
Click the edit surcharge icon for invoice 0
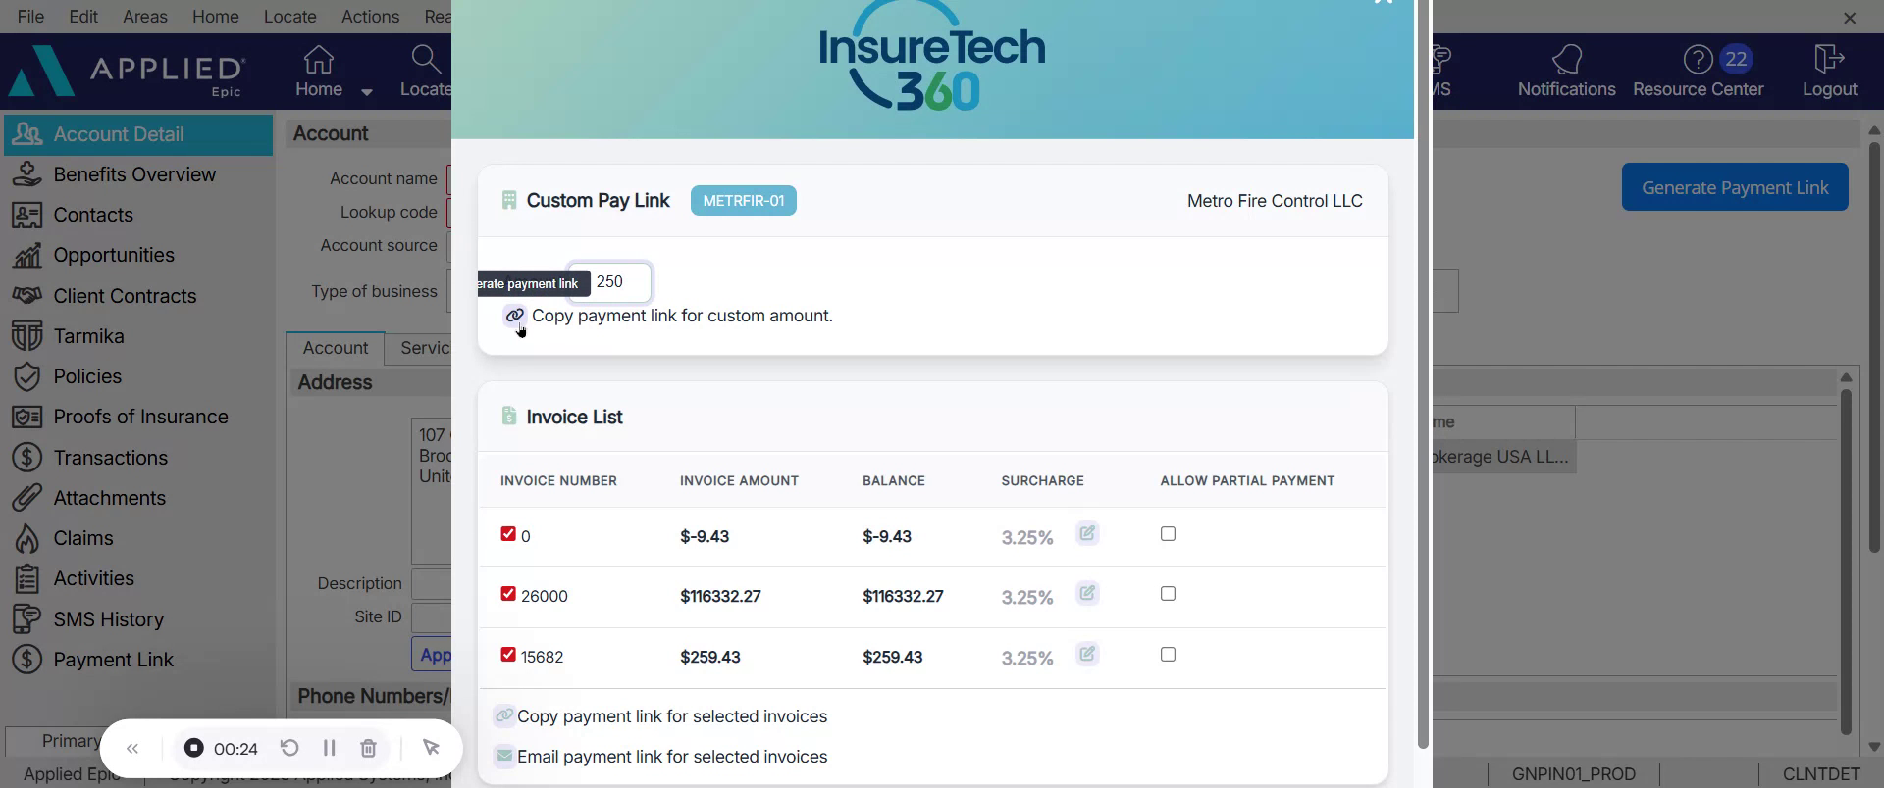tap(1086, 534)
